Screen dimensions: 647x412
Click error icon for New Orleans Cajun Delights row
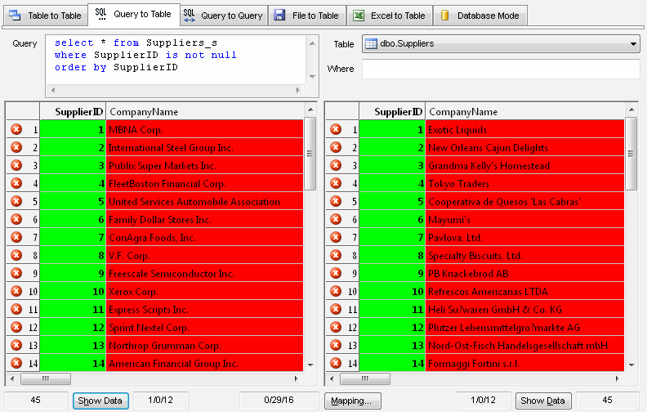pyautogui.click(x=336, y=147)
